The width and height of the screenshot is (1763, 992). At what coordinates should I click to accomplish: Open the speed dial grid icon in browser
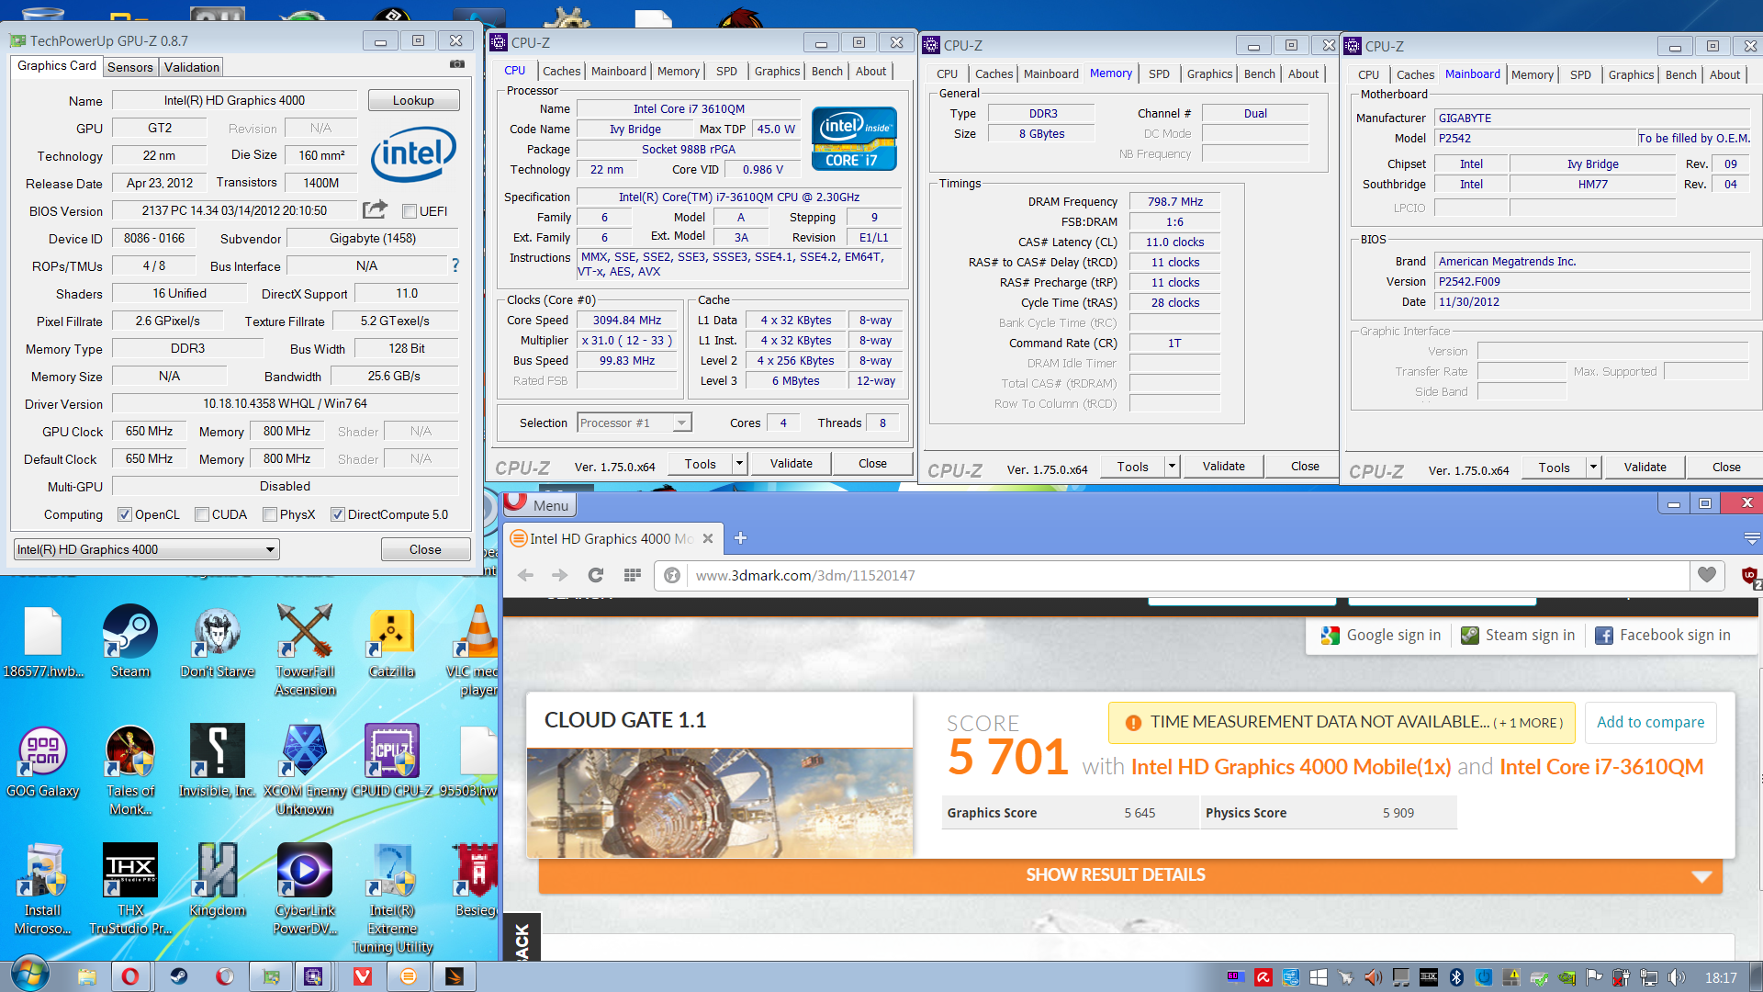coord(632,575)
